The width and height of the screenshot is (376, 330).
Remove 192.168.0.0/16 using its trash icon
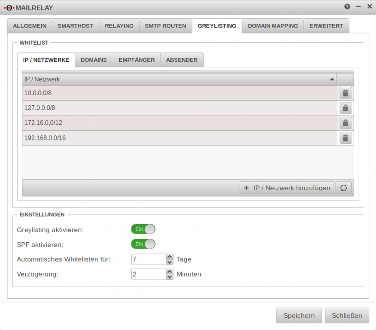pos(345,138)
